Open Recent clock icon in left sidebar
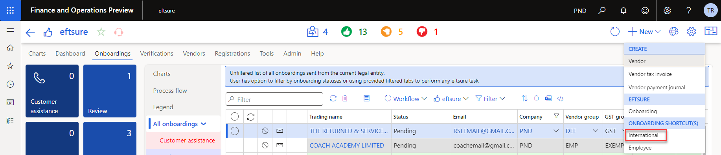Screen dimensions: 721x155 pyautogui.click(x=10, y=84)
